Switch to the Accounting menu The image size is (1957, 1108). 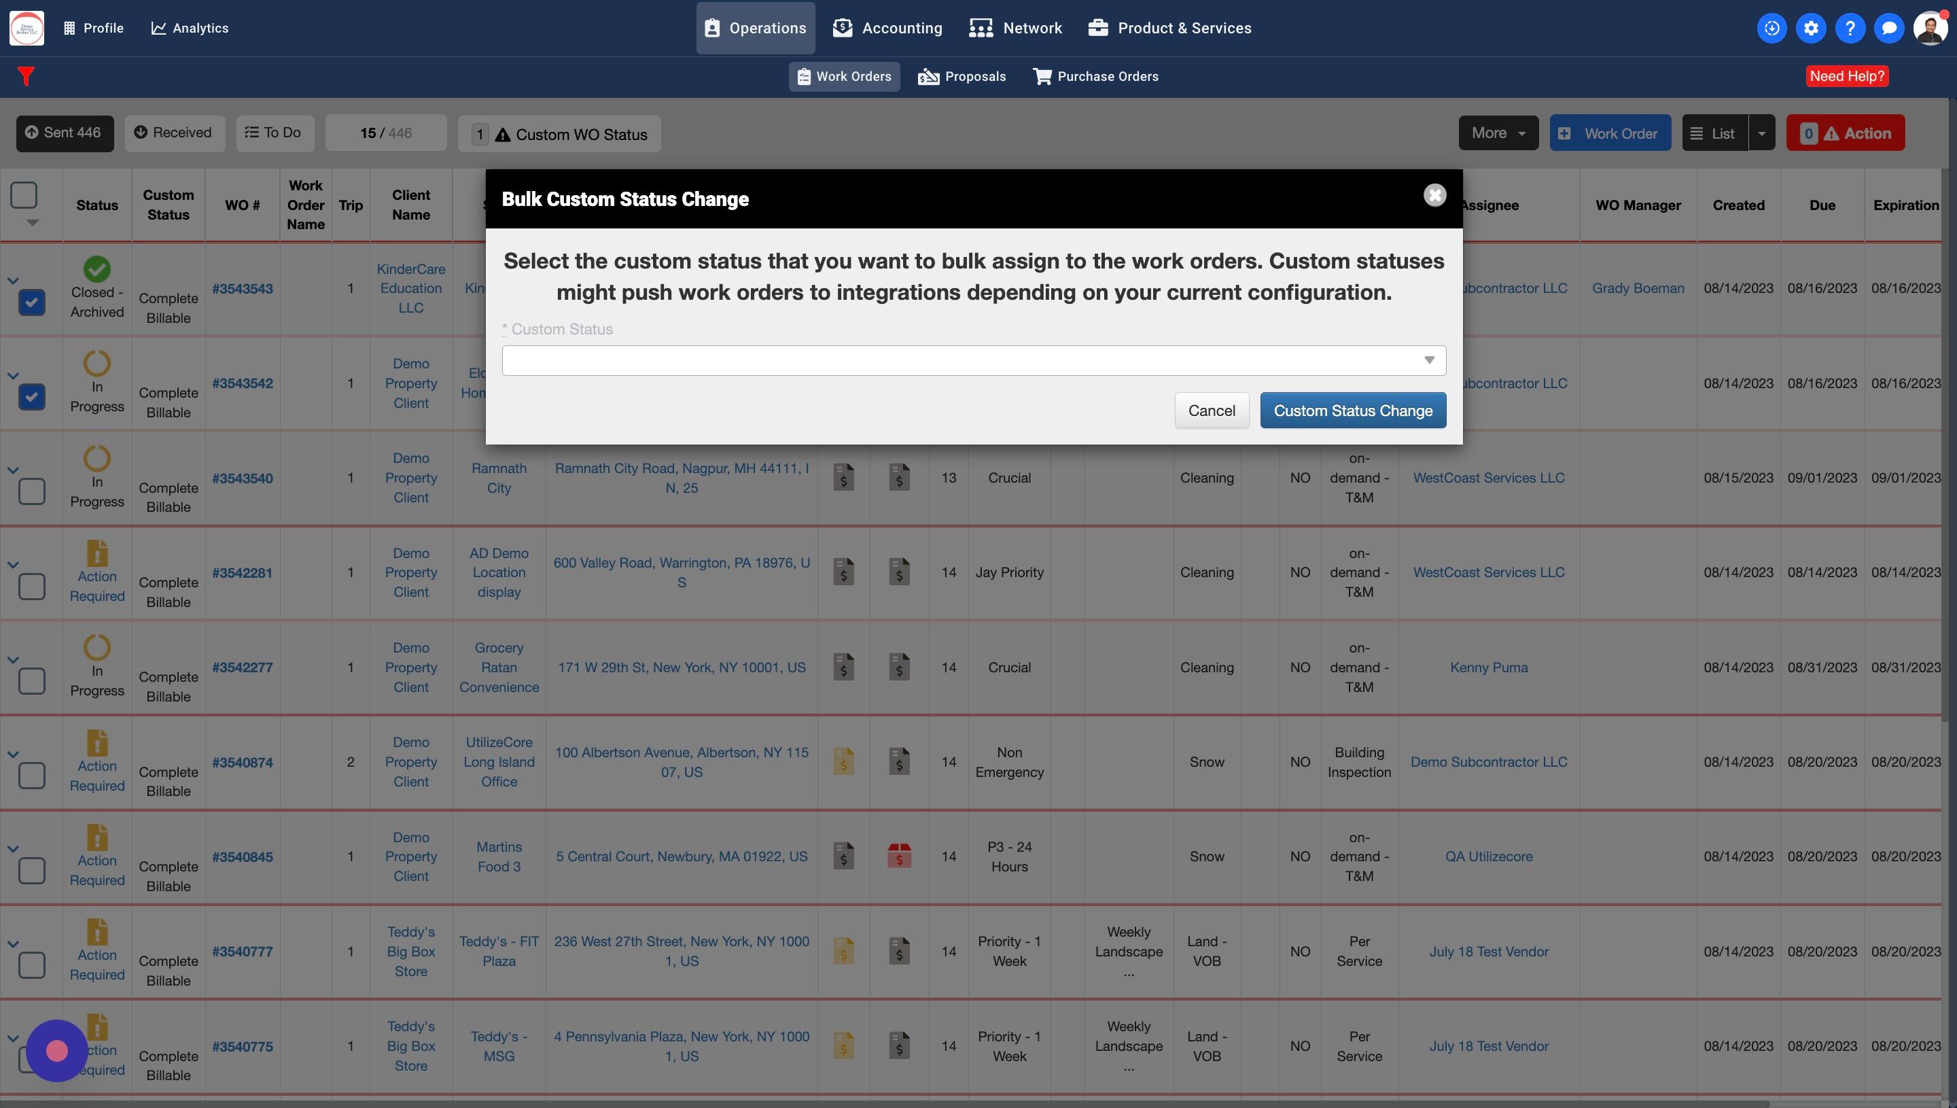point(887,28)
